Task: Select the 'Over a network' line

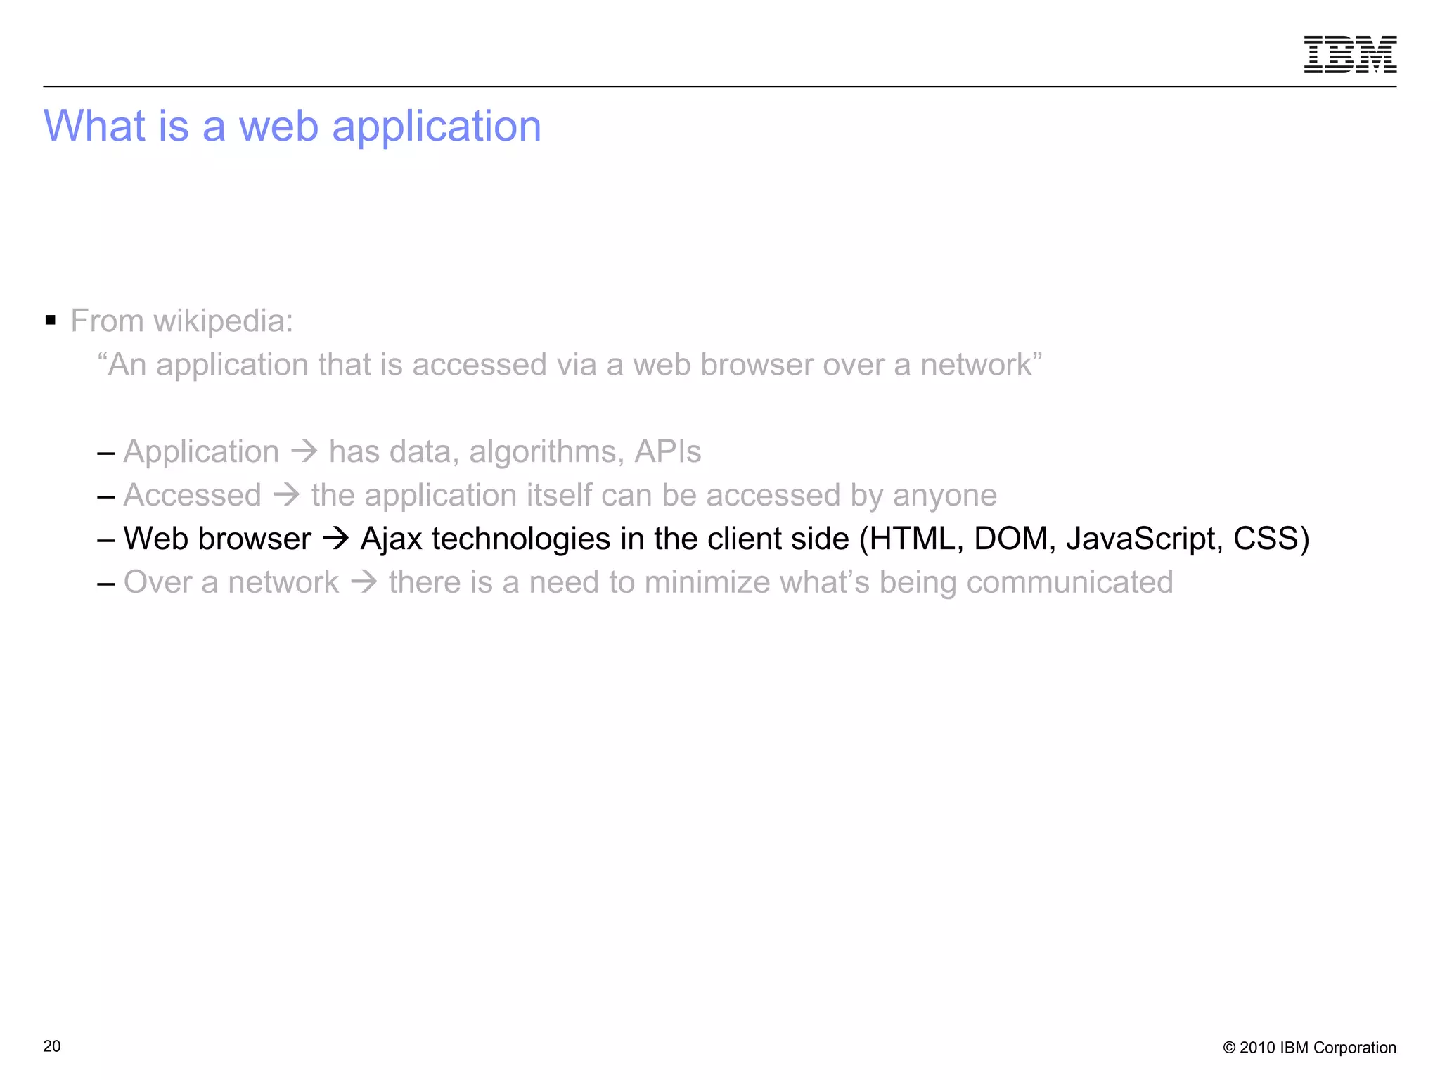Action: [x=635, y=583]
